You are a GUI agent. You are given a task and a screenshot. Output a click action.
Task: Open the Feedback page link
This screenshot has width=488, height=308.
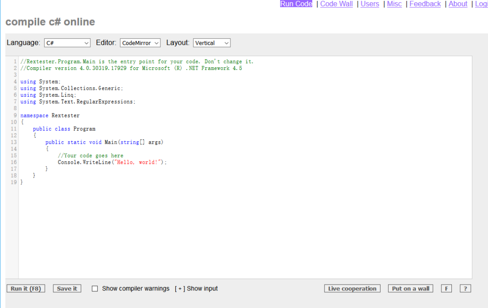tap(425, 4)
